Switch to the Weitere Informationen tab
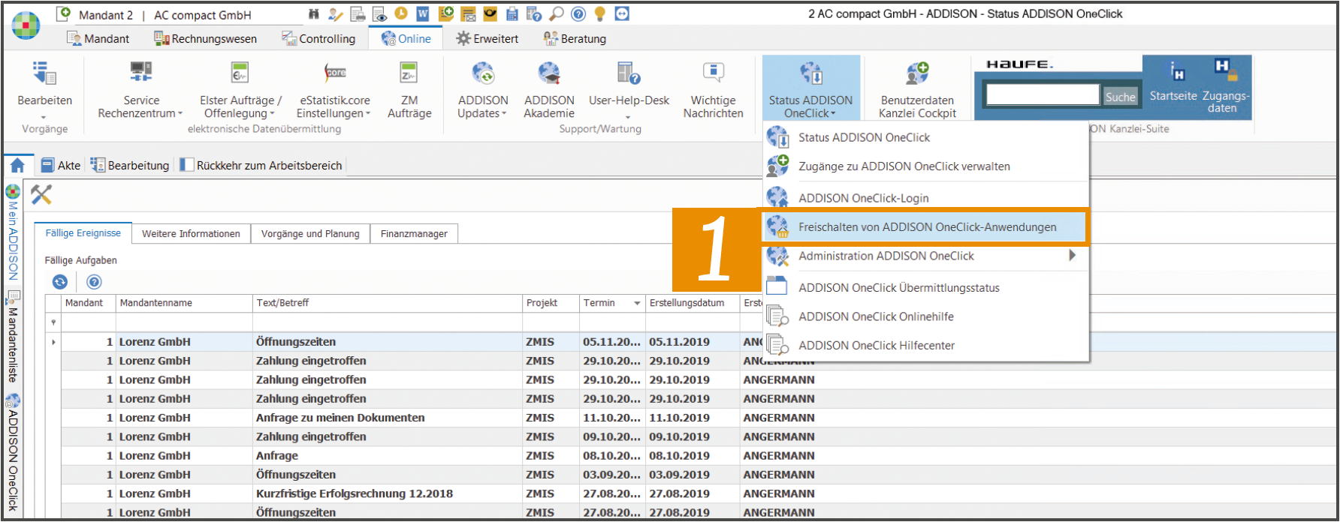The height and width of the screenshot is (522, 1340). coord(191,234)
